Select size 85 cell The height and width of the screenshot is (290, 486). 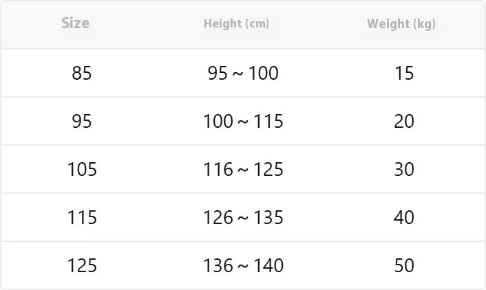click(82, 74)
